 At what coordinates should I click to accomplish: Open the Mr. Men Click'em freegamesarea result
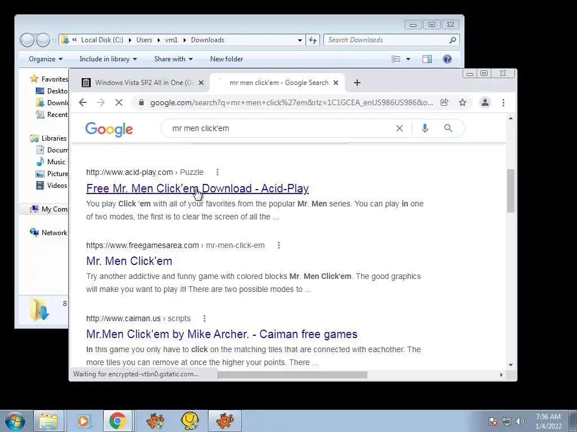pyautogui.click(x=129, y=261)
